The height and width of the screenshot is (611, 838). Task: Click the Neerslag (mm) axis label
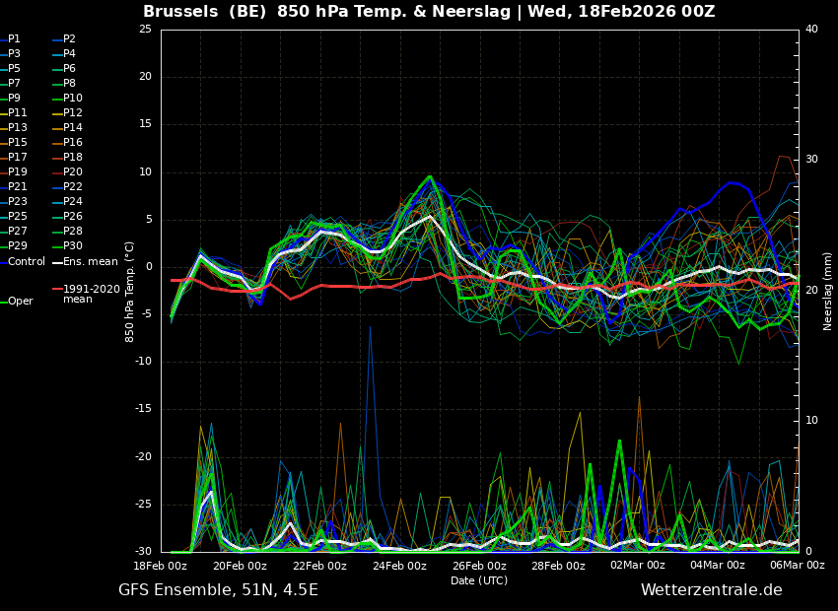click(828, 291)
